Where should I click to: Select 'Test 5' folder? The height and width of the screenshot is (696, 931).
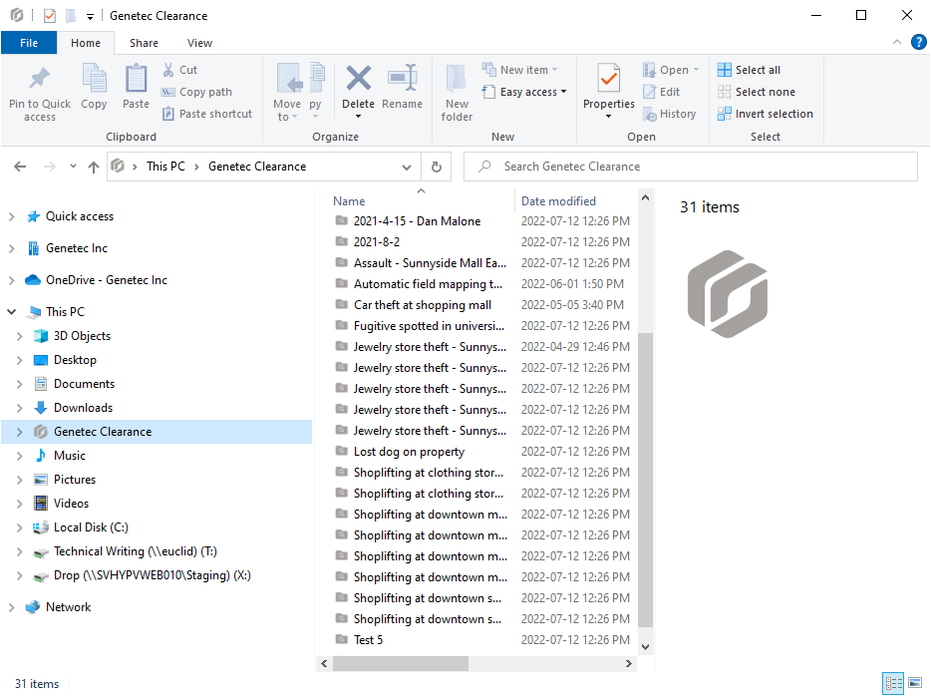pyautogui.click(x=368, y=640)
